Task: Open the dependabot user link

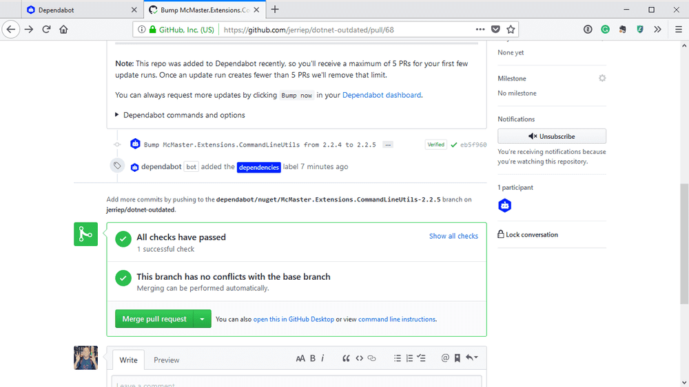Action: click(x=161, y=166)
